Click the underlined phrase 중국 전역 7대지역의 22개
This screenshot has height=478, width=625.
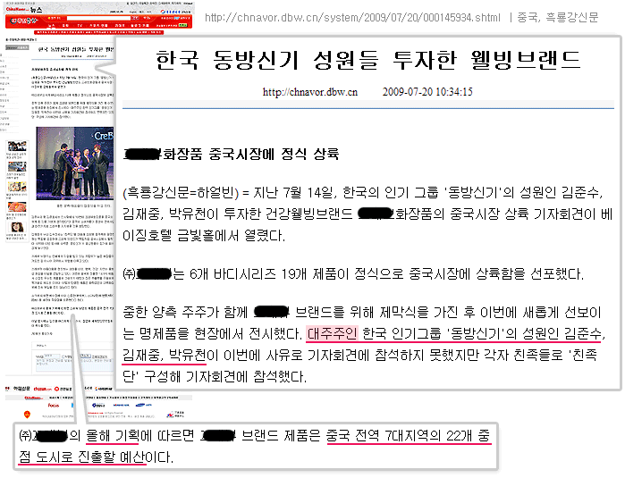pyautogui.click(x=407, y=437)
